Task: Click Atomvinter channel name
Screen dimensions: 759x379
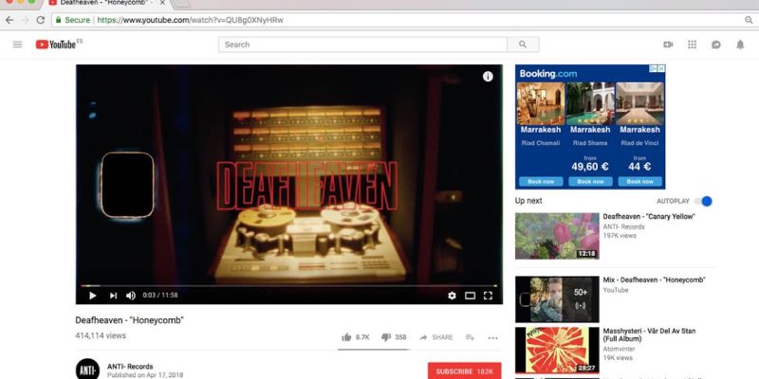Action: (x=620, y=349)
